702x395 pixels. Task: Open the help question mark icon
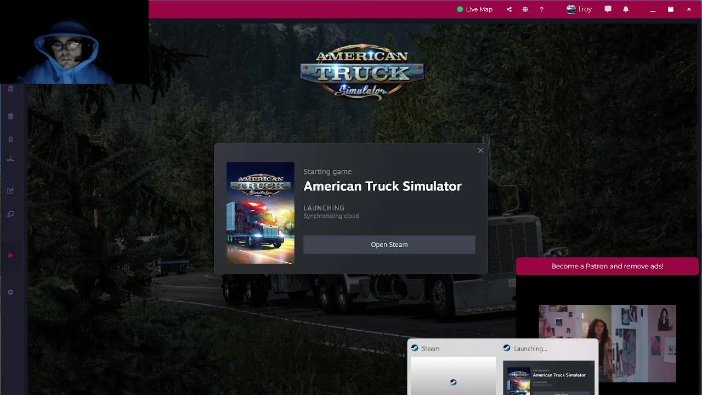541,9
